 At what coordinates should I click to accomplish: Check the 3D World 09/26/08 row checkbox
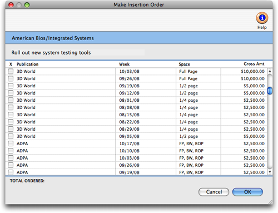[11, 78]
